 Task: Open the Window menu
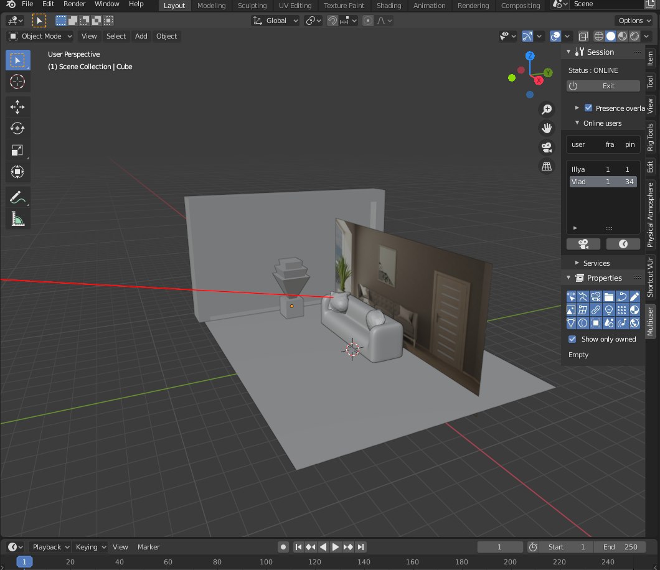[x=106, y=4]
